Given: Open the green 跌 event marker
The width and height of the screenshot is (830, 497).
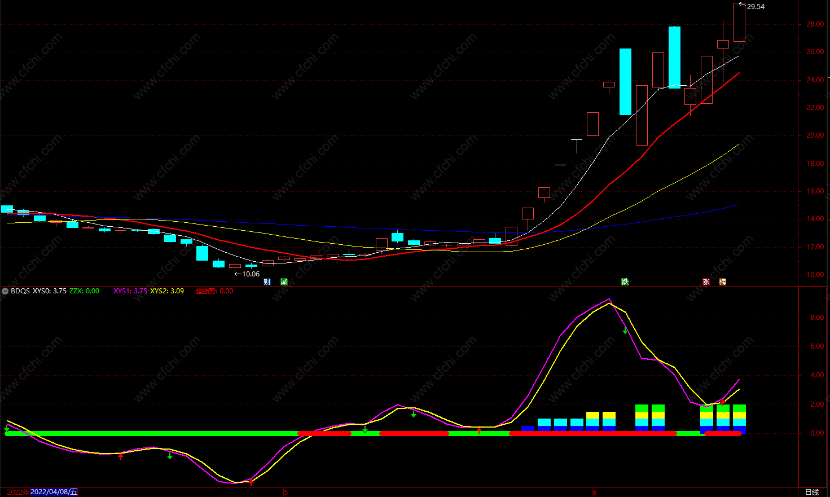Looking at the screenshot, I should (625, 282).
